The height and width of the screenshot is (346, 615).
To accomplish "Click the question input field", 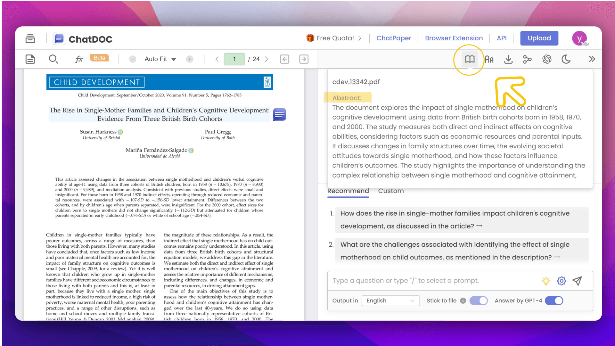I will pos(432,281).
